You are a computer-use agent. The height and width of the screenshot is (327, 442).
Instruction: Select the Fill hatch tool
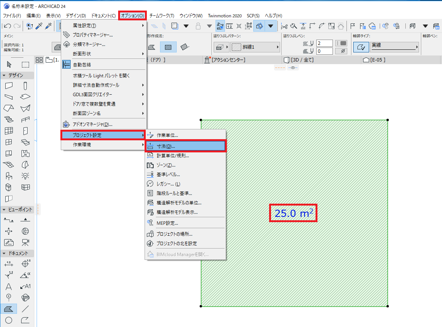point(9,309)
